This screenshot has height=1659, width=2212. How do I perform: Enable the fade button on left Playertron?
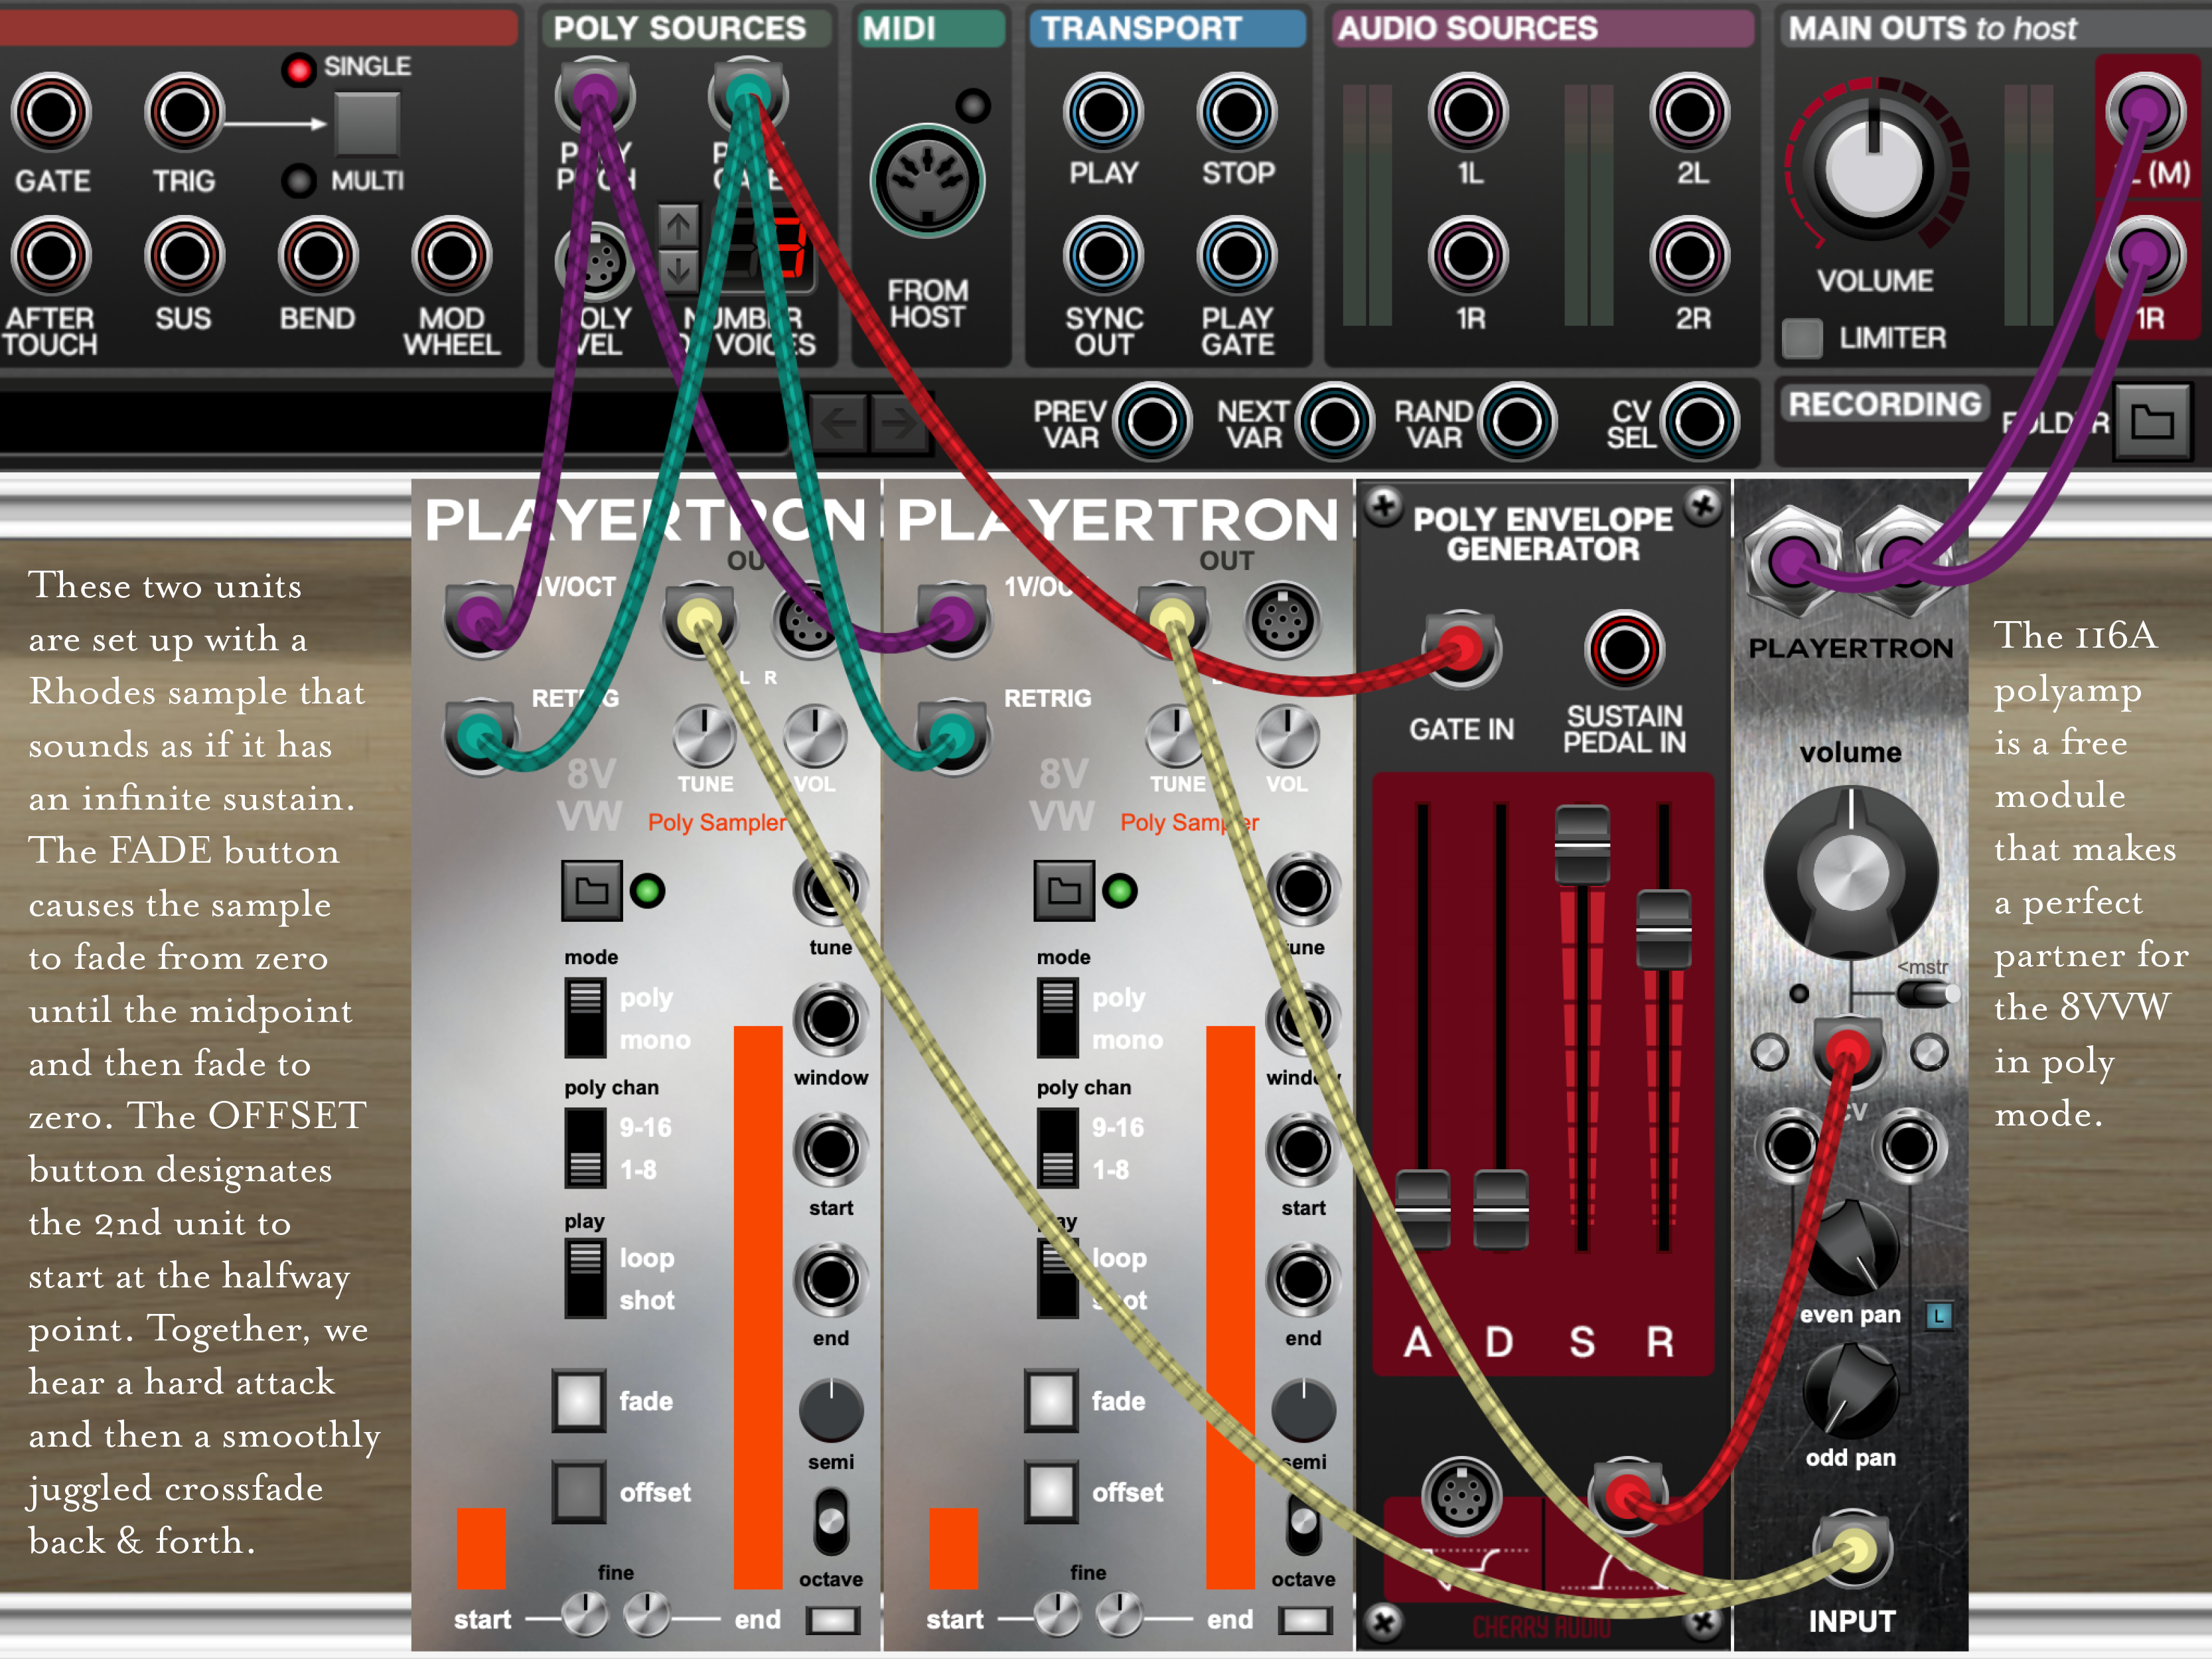579,1400
